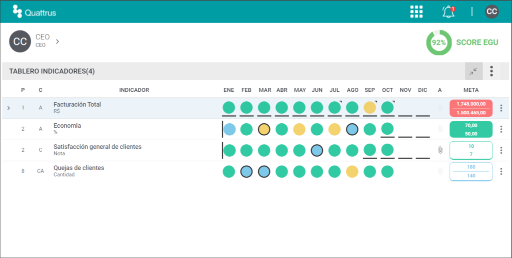Open three-dot menu for Economia row
The image size is (512, 258).
tap(501, 129)
